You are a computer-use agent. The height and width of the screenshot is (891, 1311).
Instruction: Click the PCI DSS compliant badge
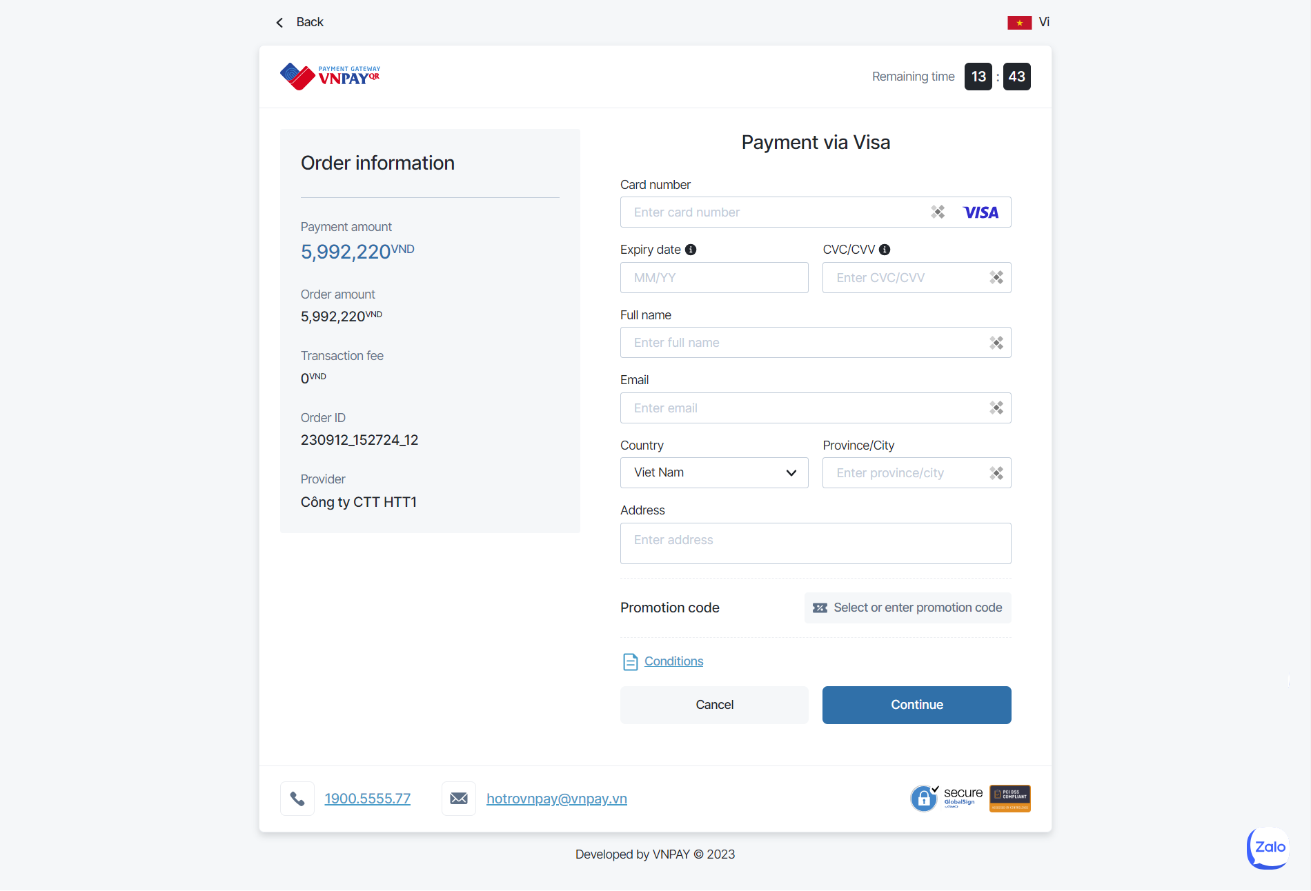point(1010,799)
